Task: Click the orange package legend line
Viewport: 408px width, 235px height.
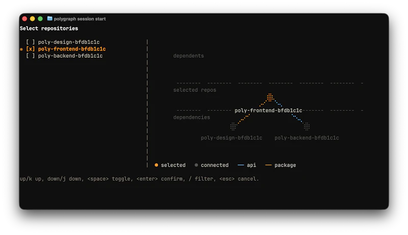Action: [x=268, y=165]
